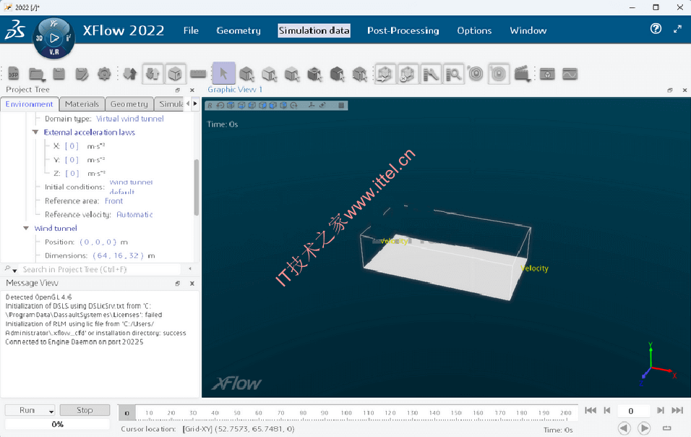The image size is (691, 437).
Task: Click the full screen expand arrows icon
Action: 678,29
